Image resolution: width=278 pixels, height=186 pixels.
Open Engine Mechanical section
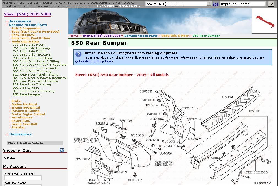(x=26, y=107)
